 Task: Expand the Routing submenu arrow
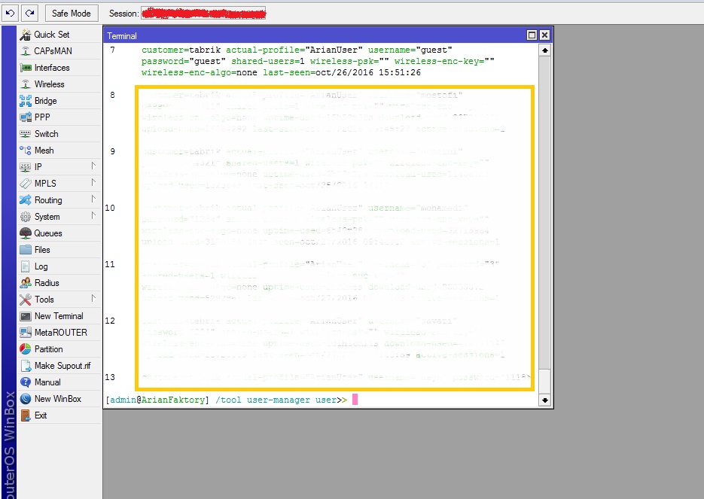point(93,199)
